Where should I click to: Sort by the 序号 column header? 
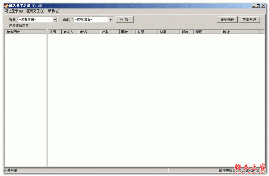click(x=55, y=31)
